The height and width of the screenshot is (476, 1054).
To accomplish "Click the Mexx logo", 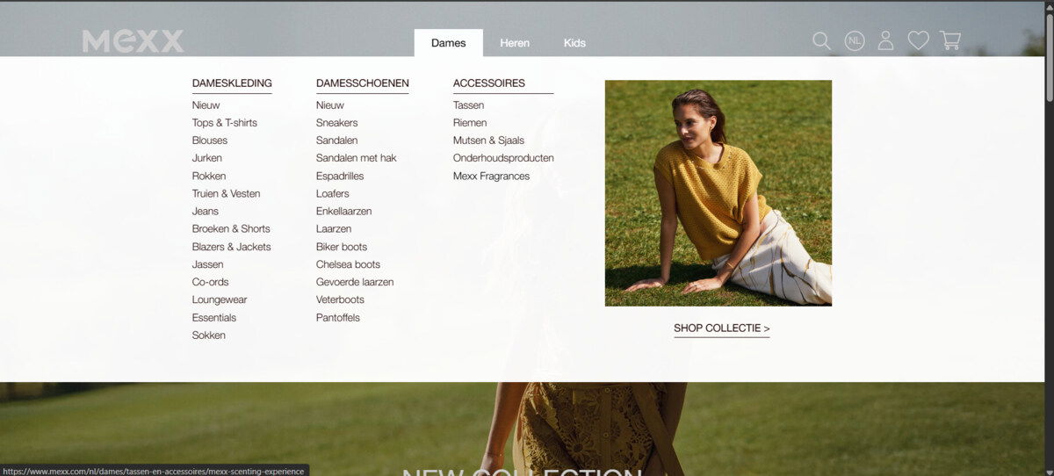I will click(x=134, y=41).
